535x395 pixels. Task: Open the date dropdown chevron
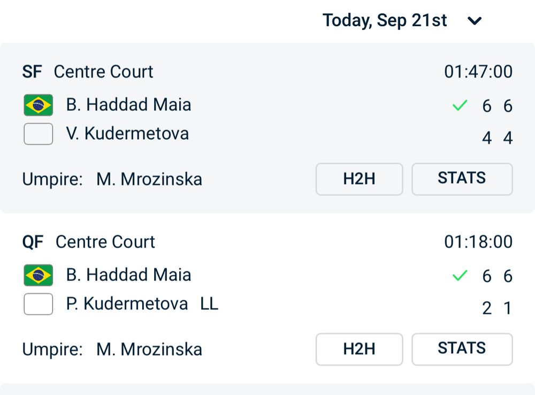click(x=475, y=21)
